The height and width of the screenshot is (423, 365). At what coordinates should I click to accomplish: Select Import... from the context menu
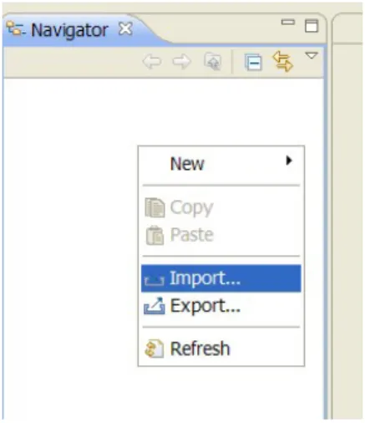(x=221, y=278)
